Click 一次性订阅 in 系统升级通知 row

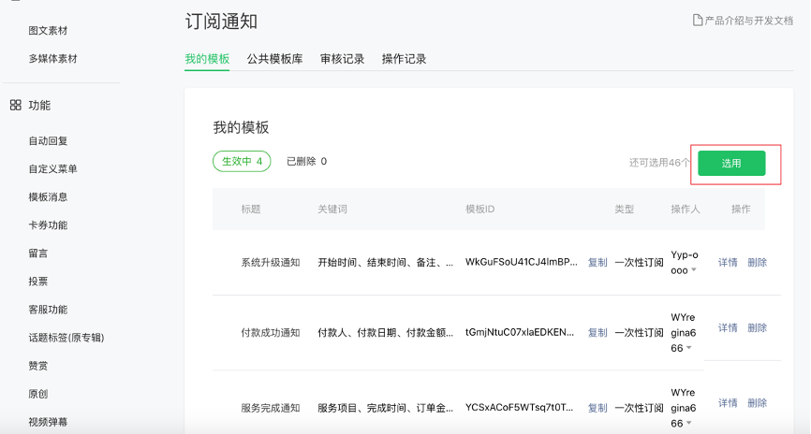click(639, 263)
